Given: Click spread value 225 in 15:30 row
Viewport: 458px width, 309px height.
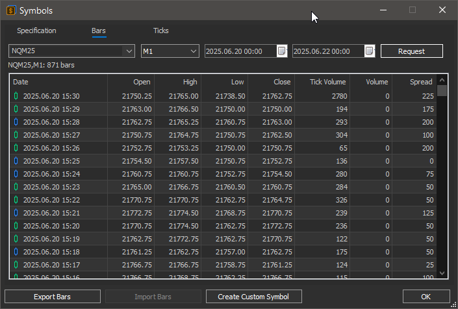Looking at the screenshot, I should (428, 96).
